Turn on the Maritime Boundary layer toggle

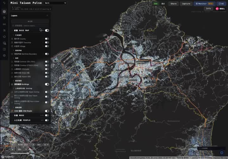[47, 54]
